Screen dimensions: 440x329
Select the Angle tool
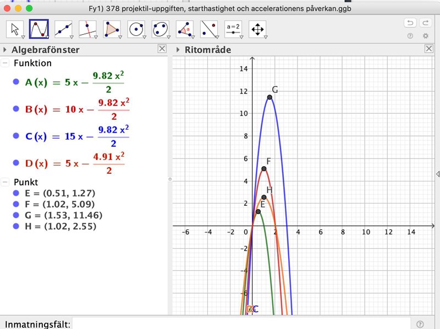coord(184,29)
